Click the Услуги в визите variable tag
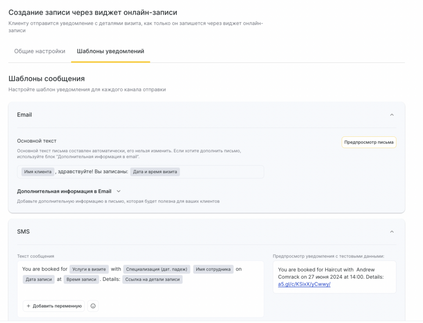This screenshot has height=323, width=423. 89,269
